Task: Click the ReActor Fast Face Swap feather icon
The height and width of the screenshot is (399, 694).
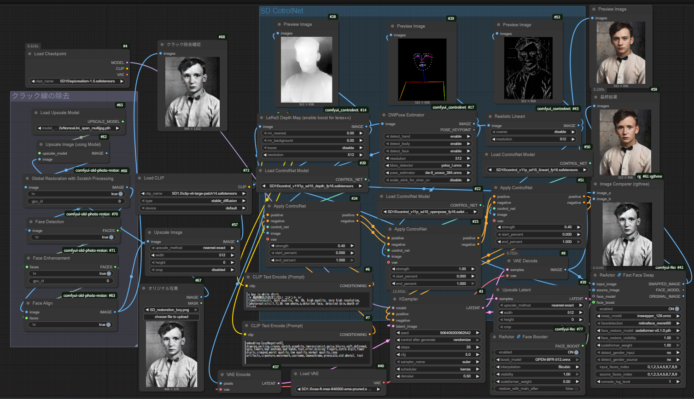Action: (x=619, y=275)
